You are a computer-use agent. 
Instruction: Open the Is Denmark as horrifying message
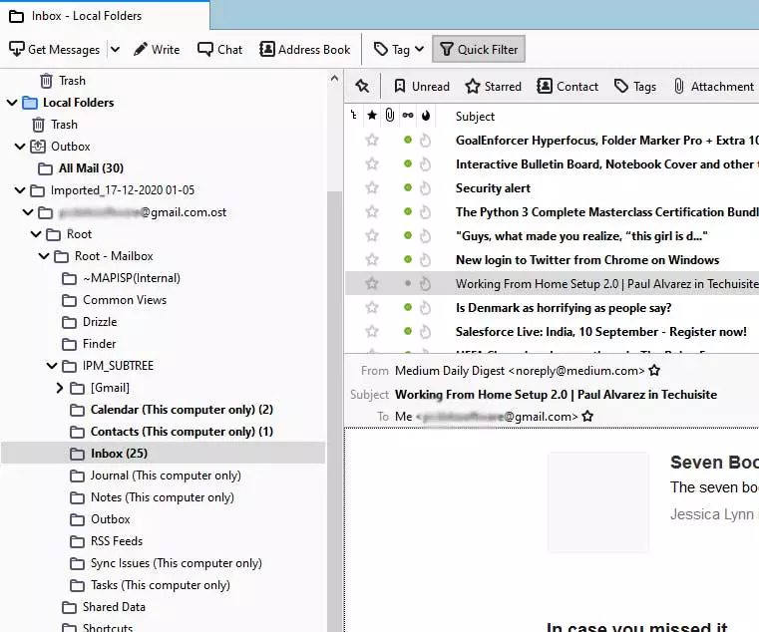coord(564,308)
